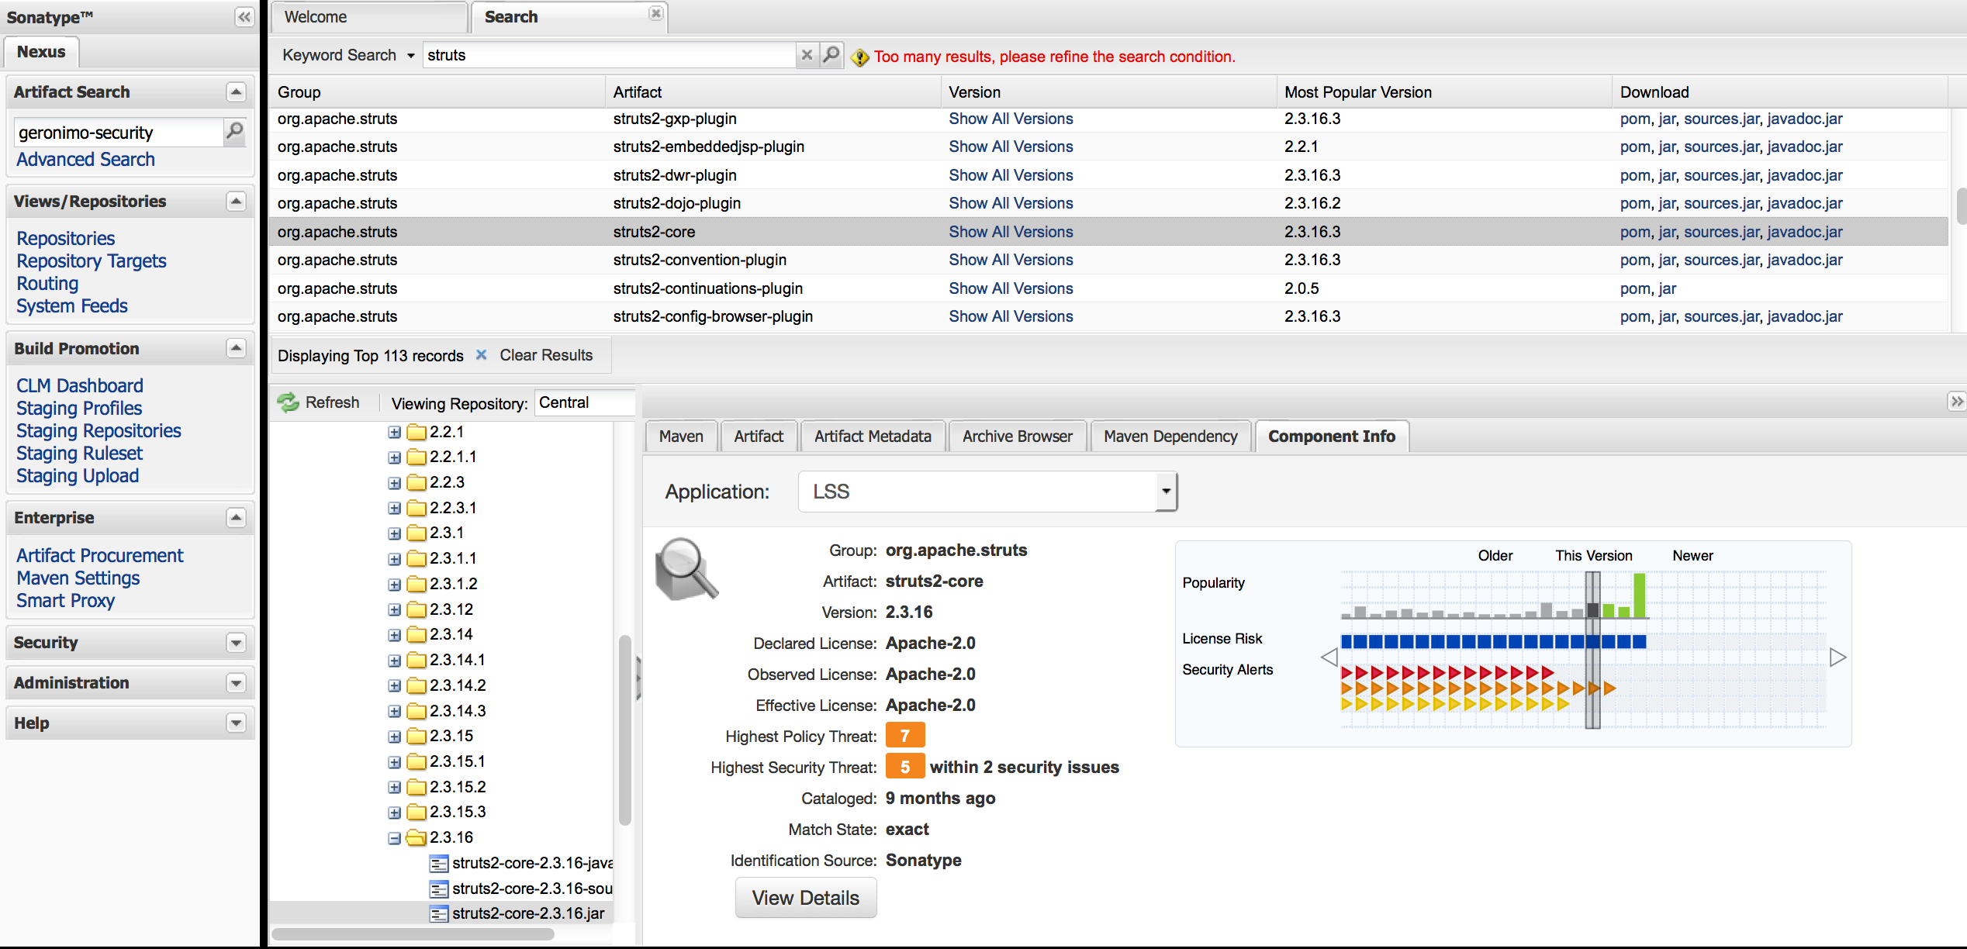
Task: Click the View Details button
Action: point(805,898)
